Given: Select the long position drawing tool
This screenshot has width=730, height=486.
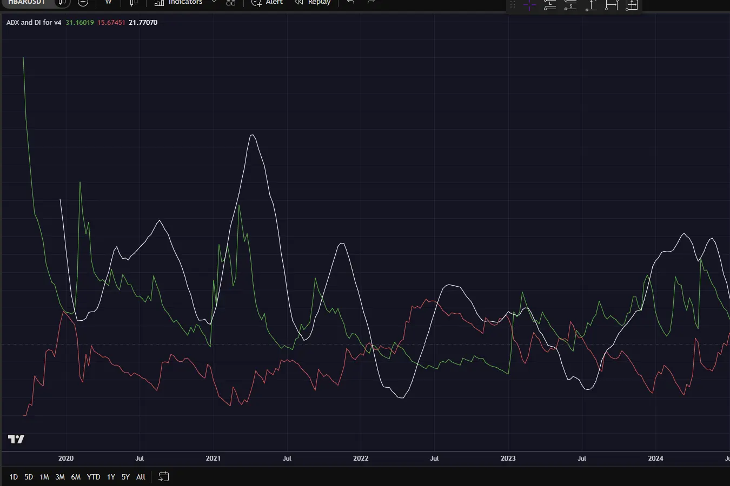Looking at the screenshot, I should tap(550, 5).
